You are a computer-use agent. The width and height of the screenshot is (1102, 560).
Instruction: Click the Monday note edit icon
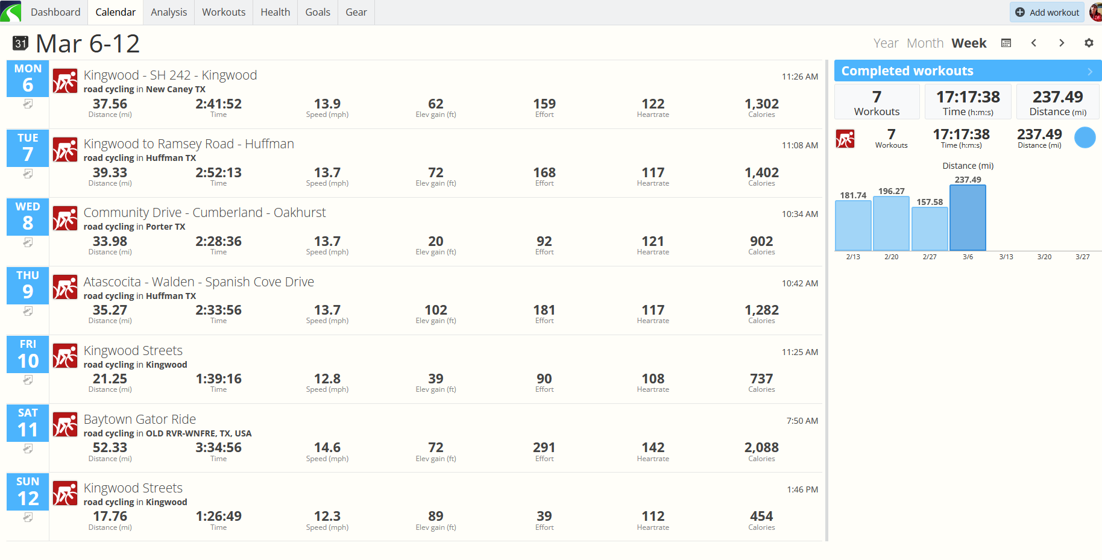coord(28,104)
